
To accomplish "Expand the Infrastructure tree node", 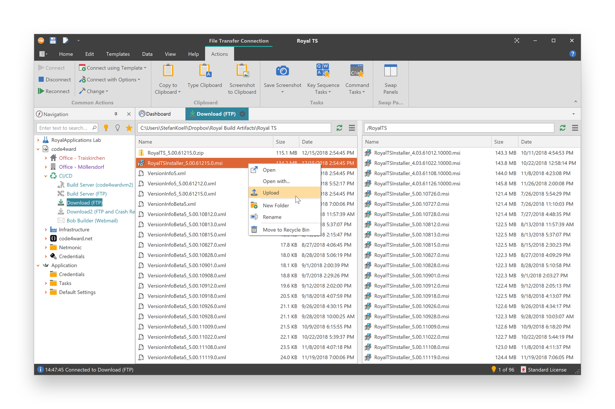I will [x=46, y=229].
